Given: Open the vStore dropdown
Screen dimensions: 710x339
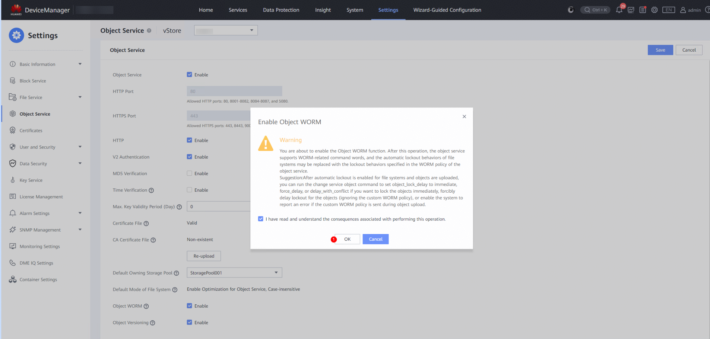Looking at the screenshot, I should pos(226,30).
